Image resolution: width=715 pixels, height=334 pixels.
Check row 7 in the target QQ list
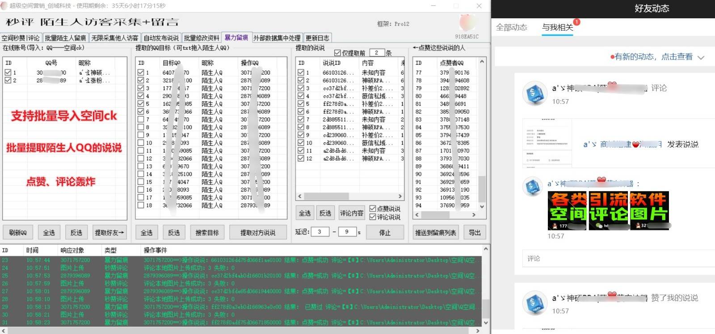[x=141, y=119]
